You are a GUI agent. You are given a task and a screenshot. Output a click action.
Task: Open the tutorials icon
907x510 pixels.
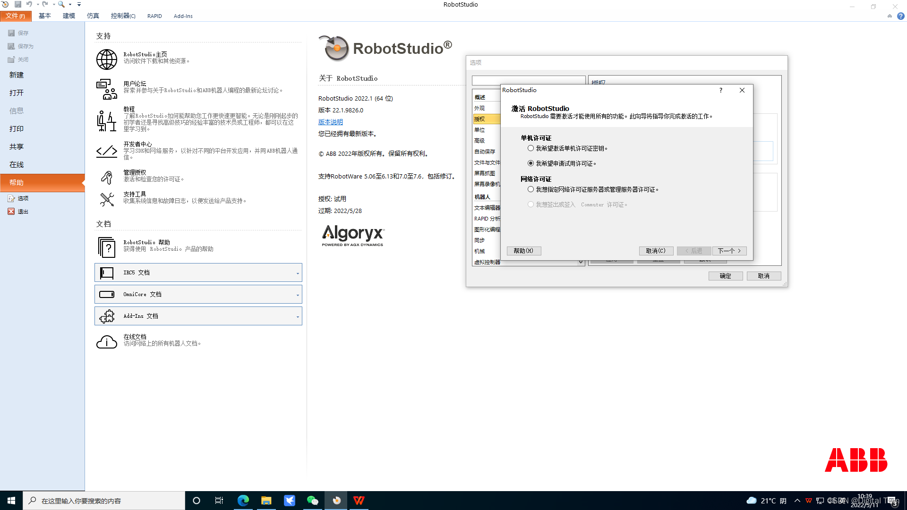pos(107,121)
